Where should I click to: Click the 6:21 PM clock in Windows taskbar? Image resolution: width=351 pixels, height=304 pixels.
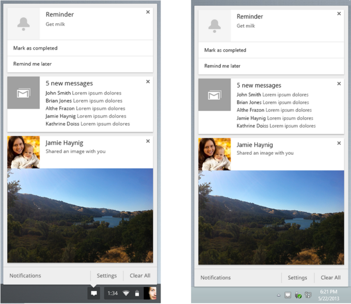pos(329,292)
